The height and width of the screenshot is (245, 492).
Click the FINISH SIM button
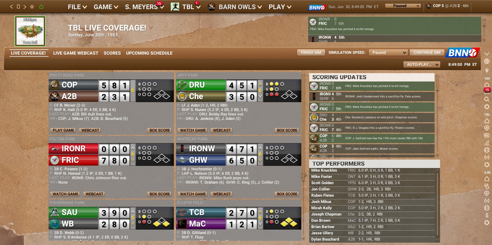tap(311, 52)
